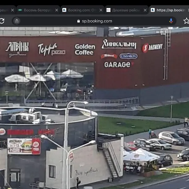This screenshot has width=189, height=189.
Task: Start voice search with the microphone icon
Action: click(x=171, y=21)
